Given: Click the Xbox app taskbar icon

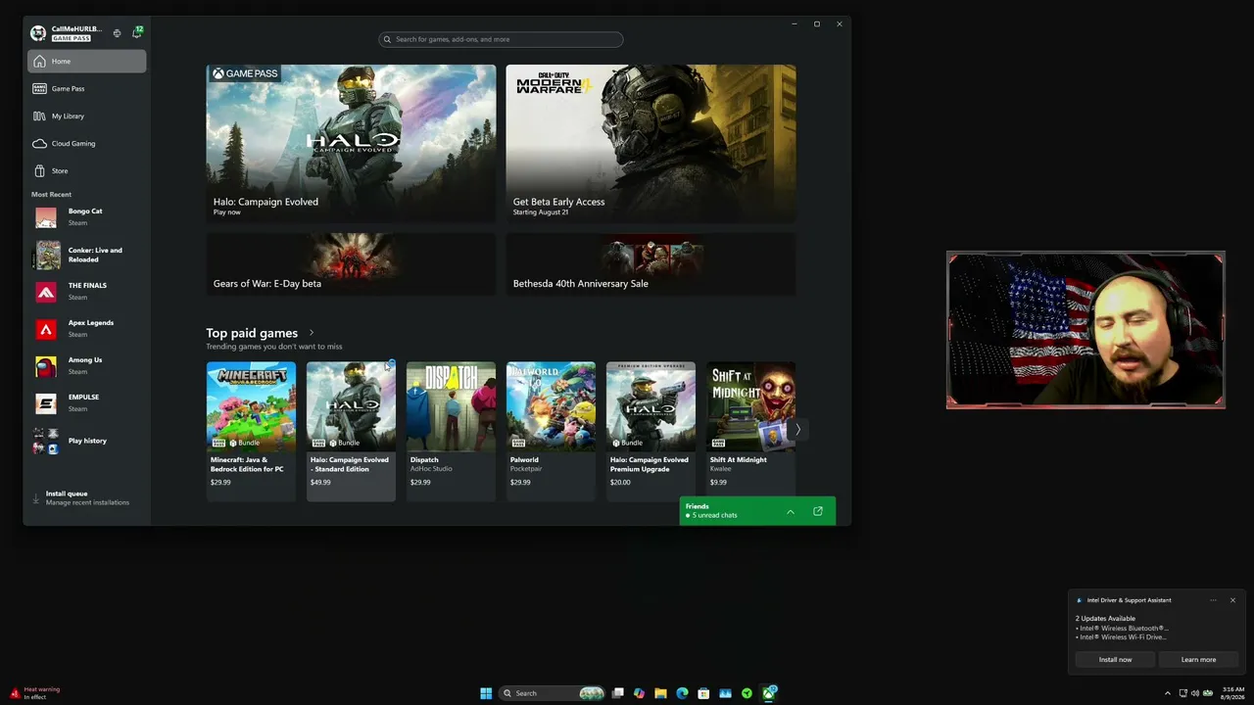Looking at the screenshot, I should pyautogui.click(x=769, y=693).
